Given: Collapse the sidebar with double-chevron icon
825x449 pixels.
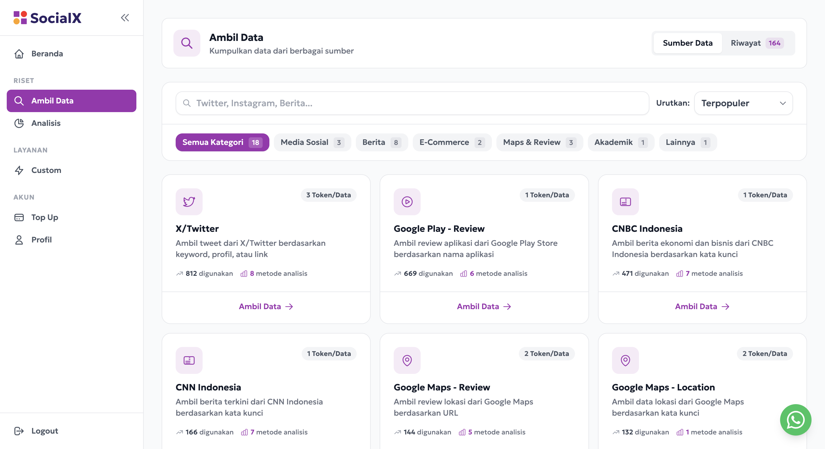Looking at the screenshot, I should (125, 18).
